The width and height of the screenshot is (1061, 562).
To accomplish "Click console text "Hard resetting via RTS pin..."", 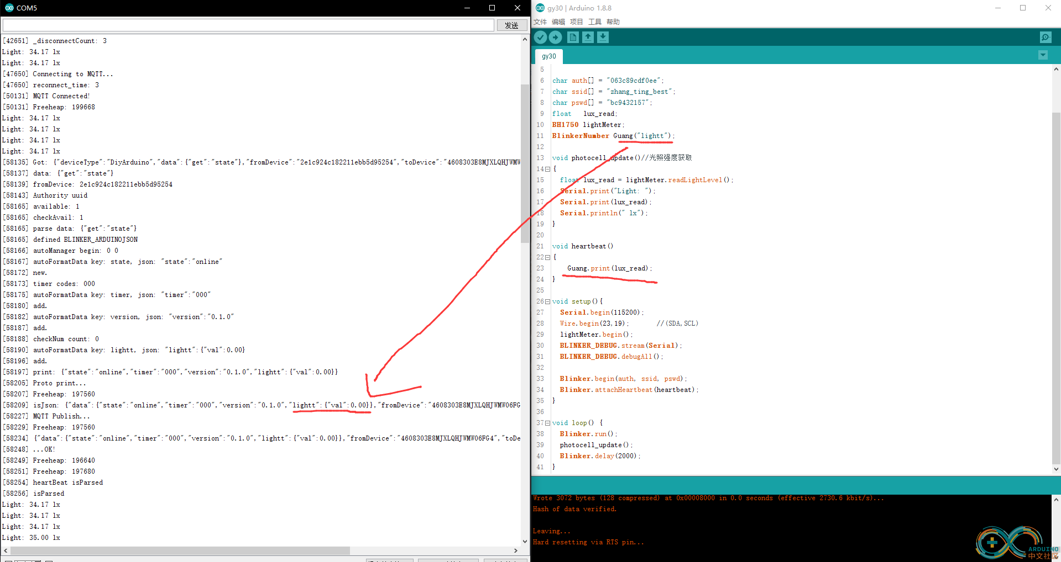I will tap(588, 542).
